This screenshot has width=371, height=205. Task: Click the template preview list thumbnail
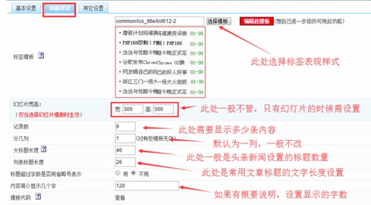160,62
